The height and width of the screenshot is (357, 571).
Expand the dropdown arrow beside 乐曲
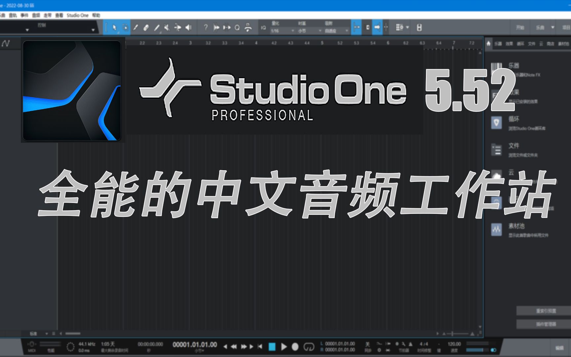552,27
